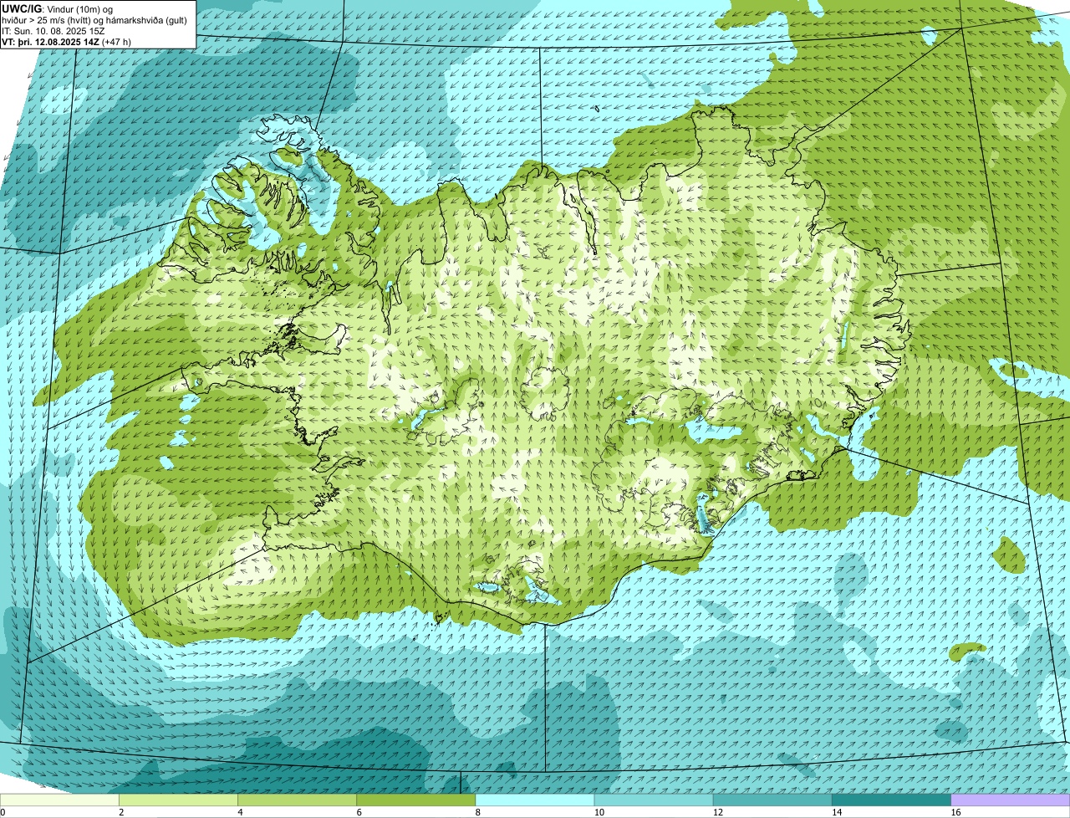Click the legend scale label "2"
The image size is (1070, 818).
121,812
